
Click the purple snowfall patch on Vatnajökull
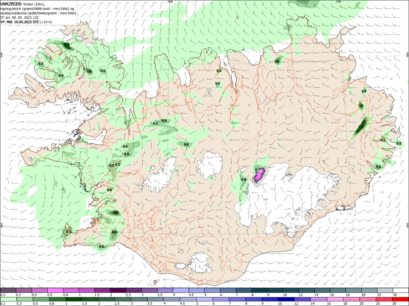coord(259,175)
